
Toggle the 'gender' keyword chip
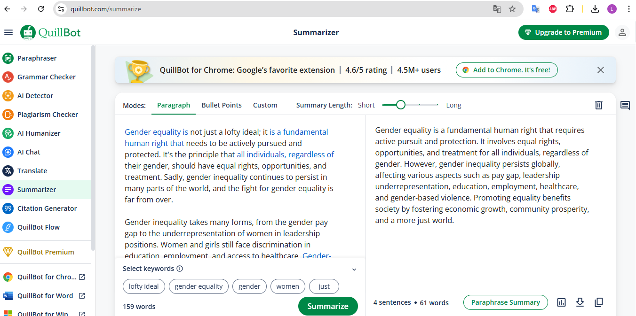coord(249,286)
